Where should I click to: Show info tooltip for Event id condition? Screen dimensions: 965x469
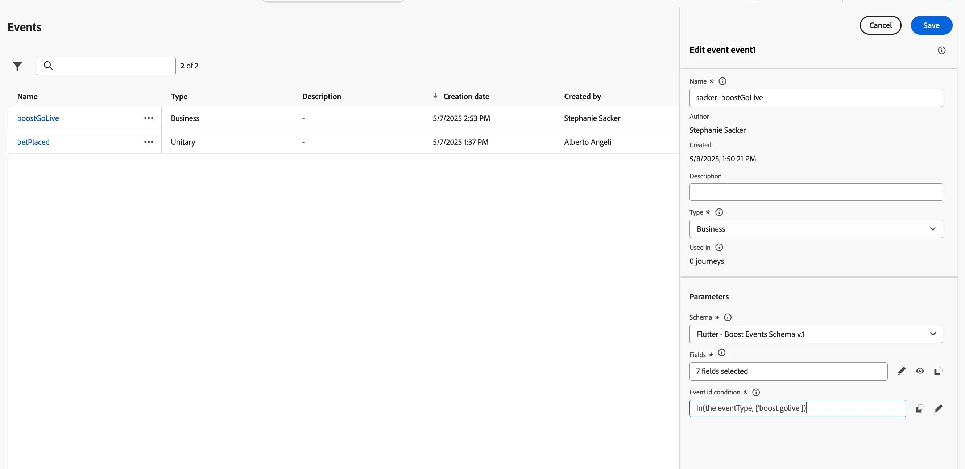tap(756, 392)
